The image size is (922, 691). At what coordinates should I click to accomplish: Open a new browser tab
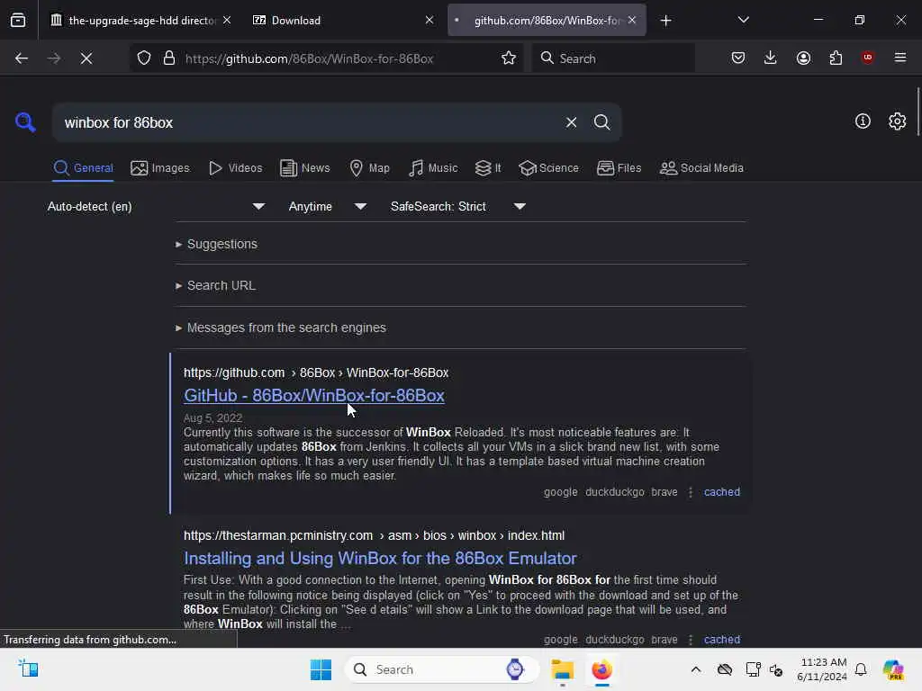click(x=665, y=21)
